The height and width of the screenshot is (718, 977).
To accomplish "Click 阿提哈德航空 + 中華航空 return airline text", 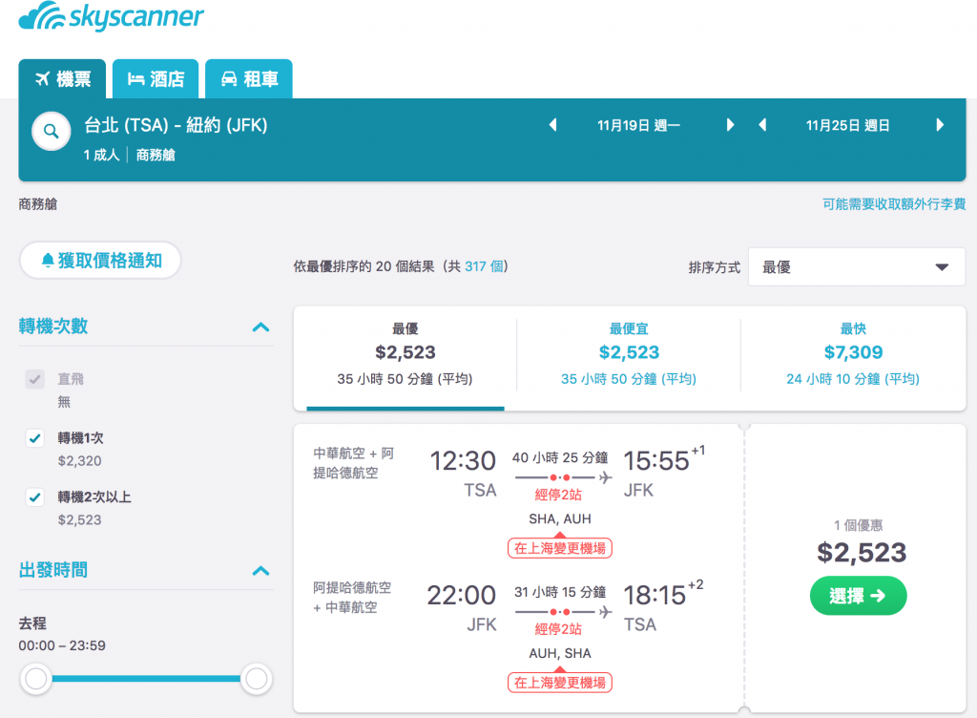I will tap(352, 597).
